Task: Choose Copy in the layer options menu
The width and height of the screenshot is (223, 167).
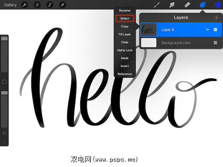Action: (125, 26)
